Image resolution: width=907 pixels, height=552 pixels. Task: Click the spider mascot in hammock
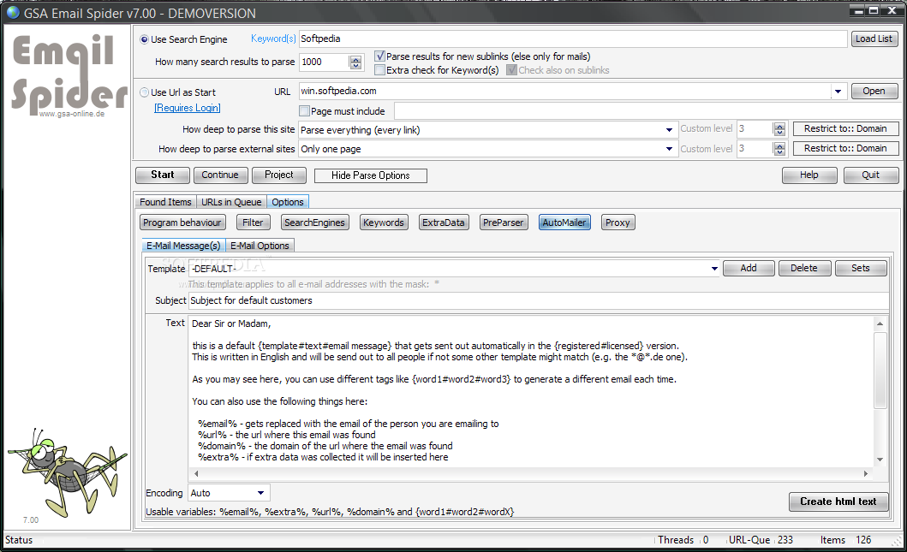tap(66, 472)
